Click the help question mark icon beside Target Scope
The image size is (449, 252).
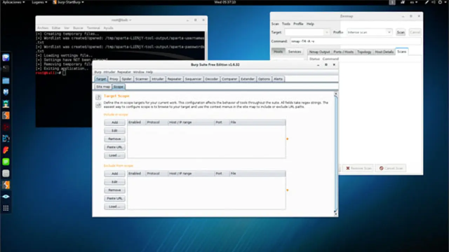coord(98,97)
